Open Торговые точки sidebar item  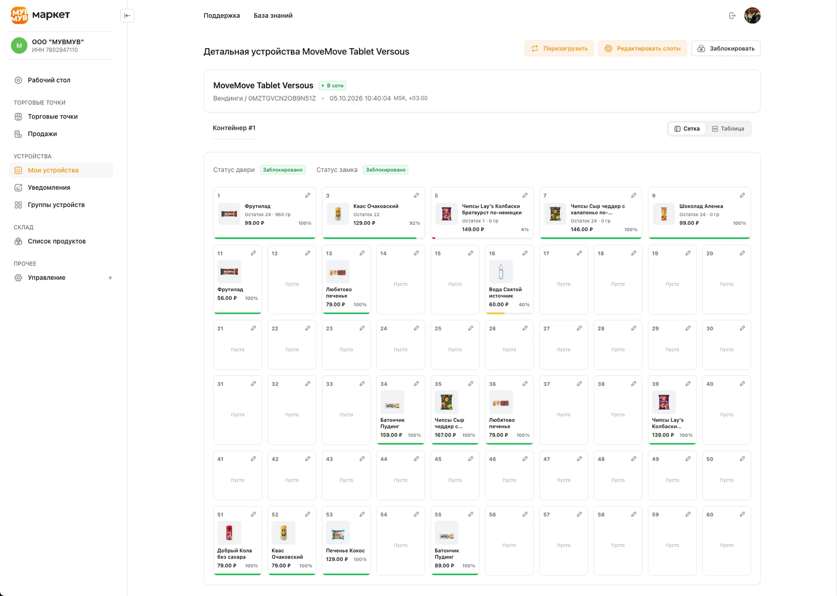tap(61, 117)
